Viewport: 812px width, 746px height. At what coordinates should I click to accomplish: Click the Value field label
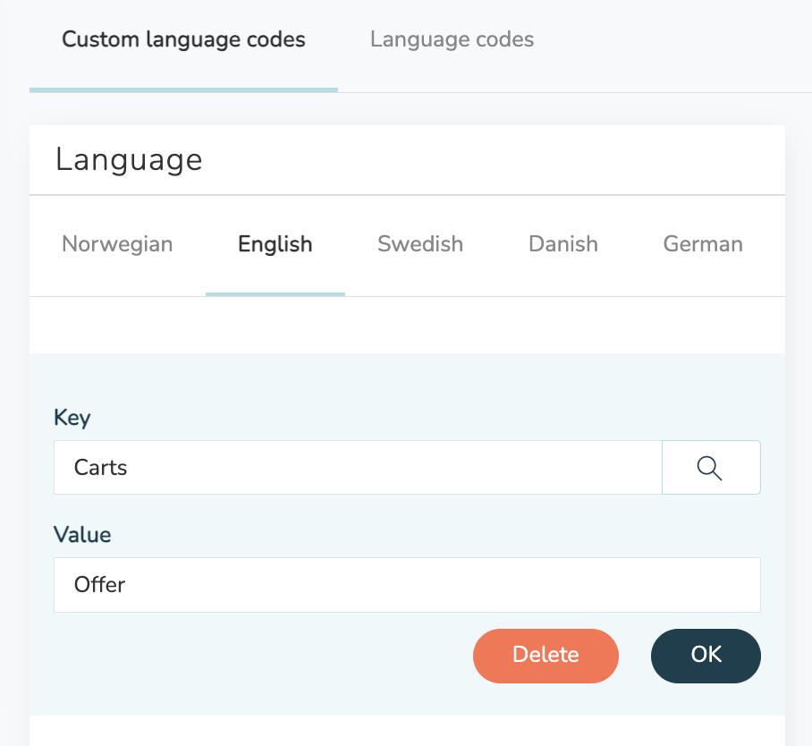pyautogui.click(x=82, y=535)
